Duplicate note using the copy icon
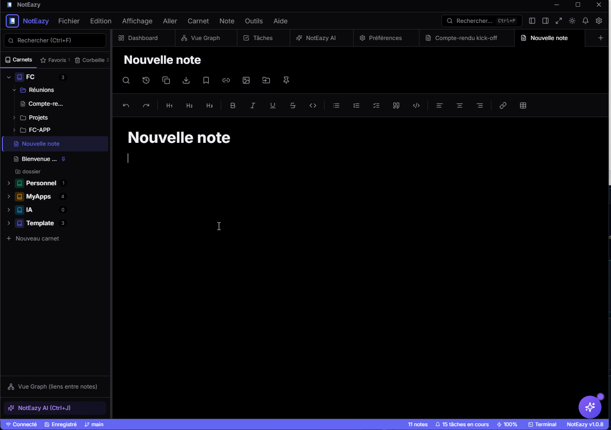The height and width of the screenshot is (430, 611). point(166,80)
